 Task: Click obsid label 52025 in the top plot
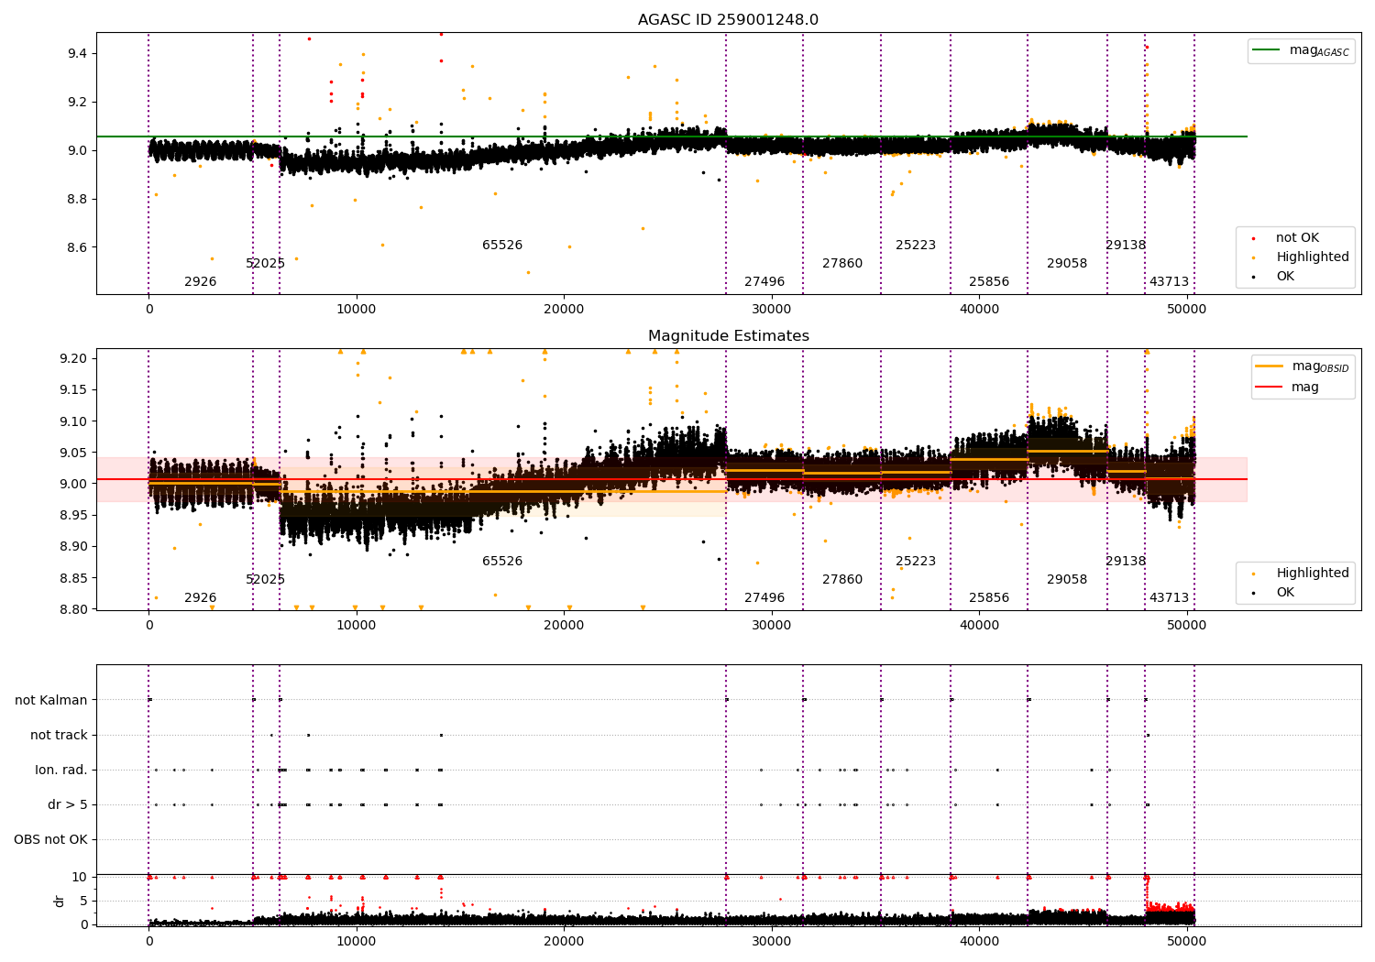[266, 264]
